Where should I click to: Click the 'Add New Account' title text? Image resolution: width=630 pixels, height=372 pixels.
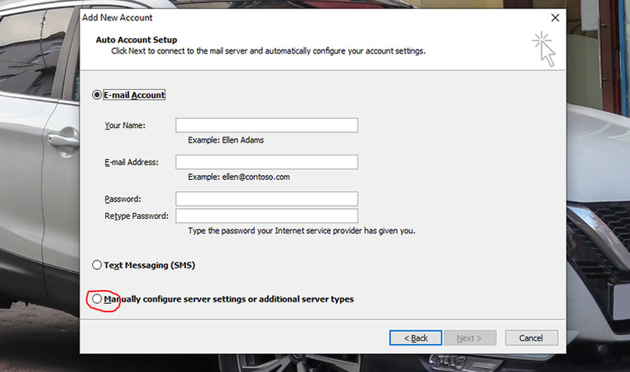pos(117,18)
